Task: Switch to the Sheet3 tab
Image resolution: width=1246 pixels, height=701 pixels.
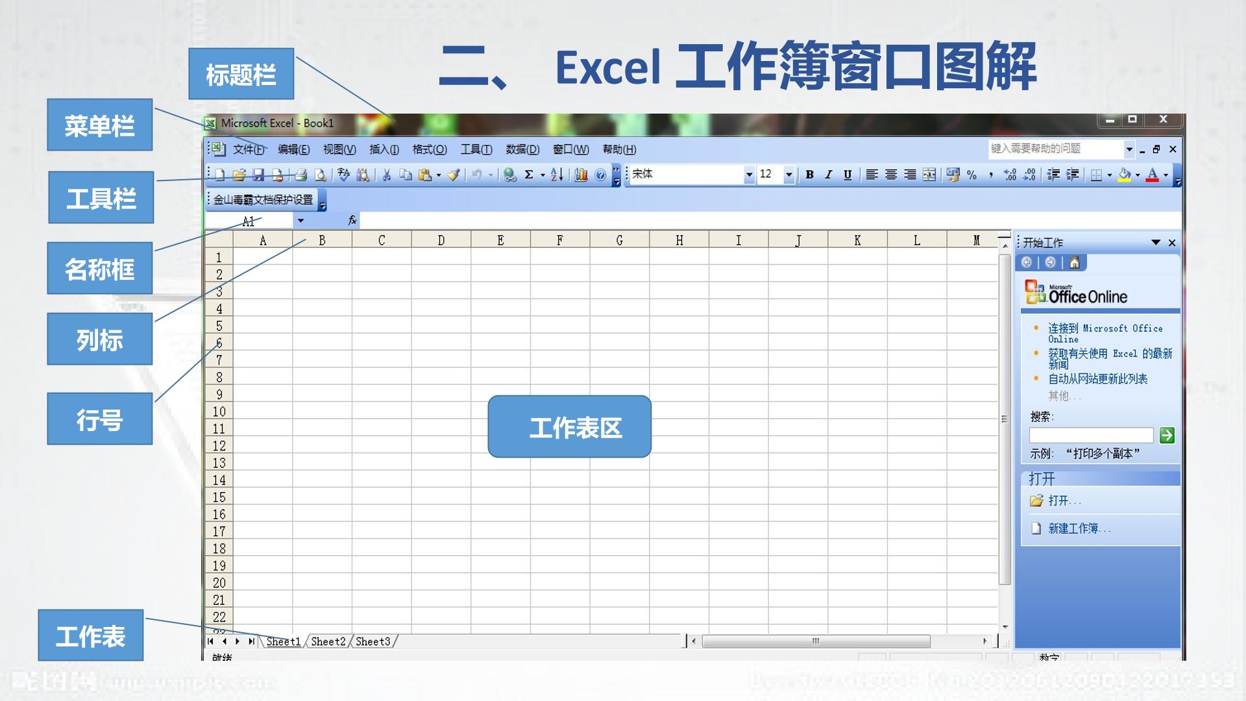Action: (373, 641)
